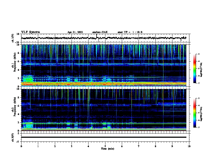The width and height of the screenshot is (213, 164).
Task: Click the "-5" label on ch.2 colorbar
Action: (198, 113)
